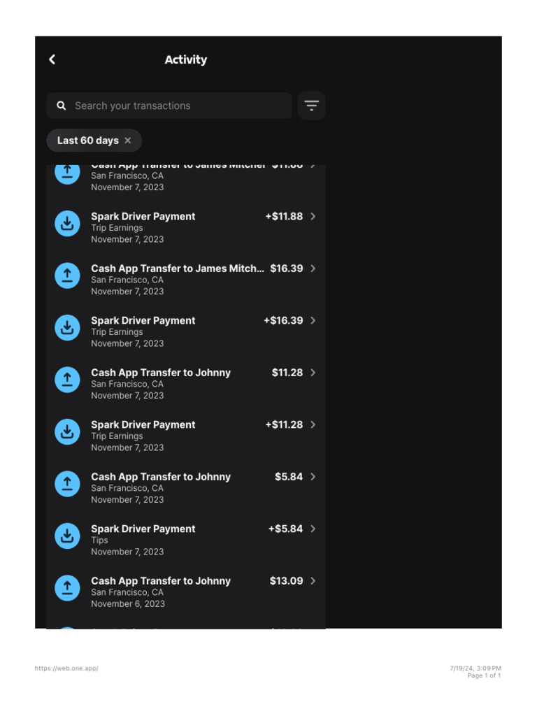Expand +$16.39 Spark payment chevron
The image size is (537, 716).
(x=313, y=320)
